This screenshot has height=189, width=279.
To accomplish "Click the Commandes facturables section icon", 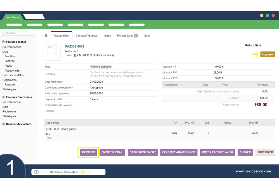I will (x=3, y=124).
